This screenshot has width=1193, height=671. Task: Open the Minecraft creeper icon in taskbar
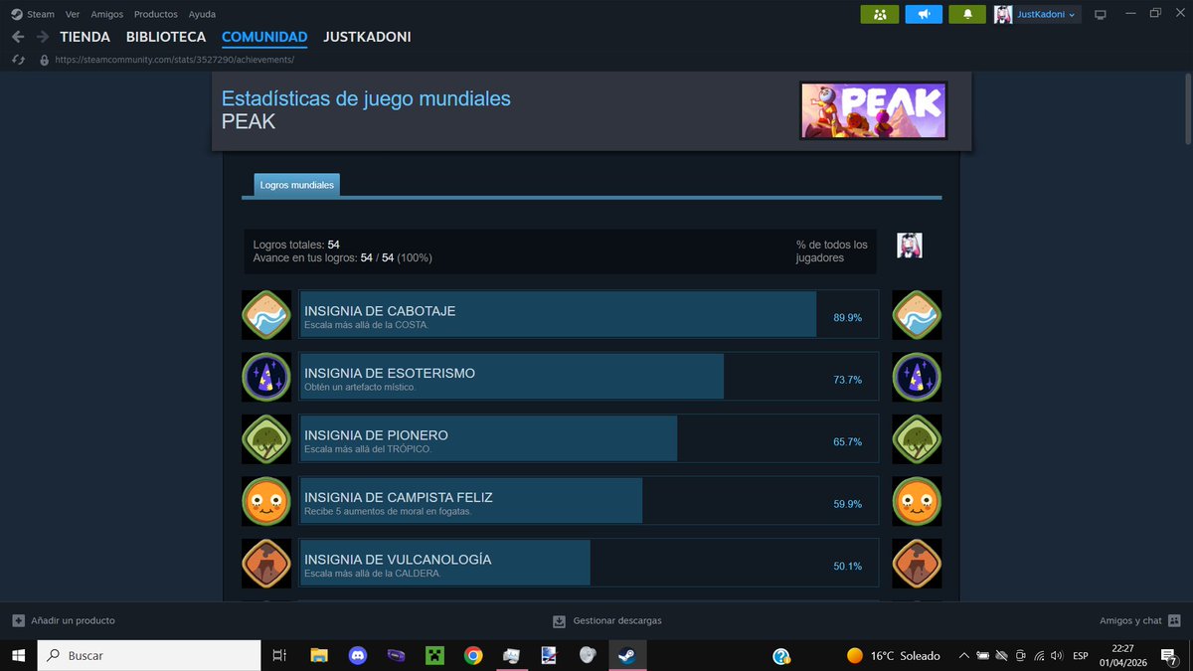click(x=434, y=655)
